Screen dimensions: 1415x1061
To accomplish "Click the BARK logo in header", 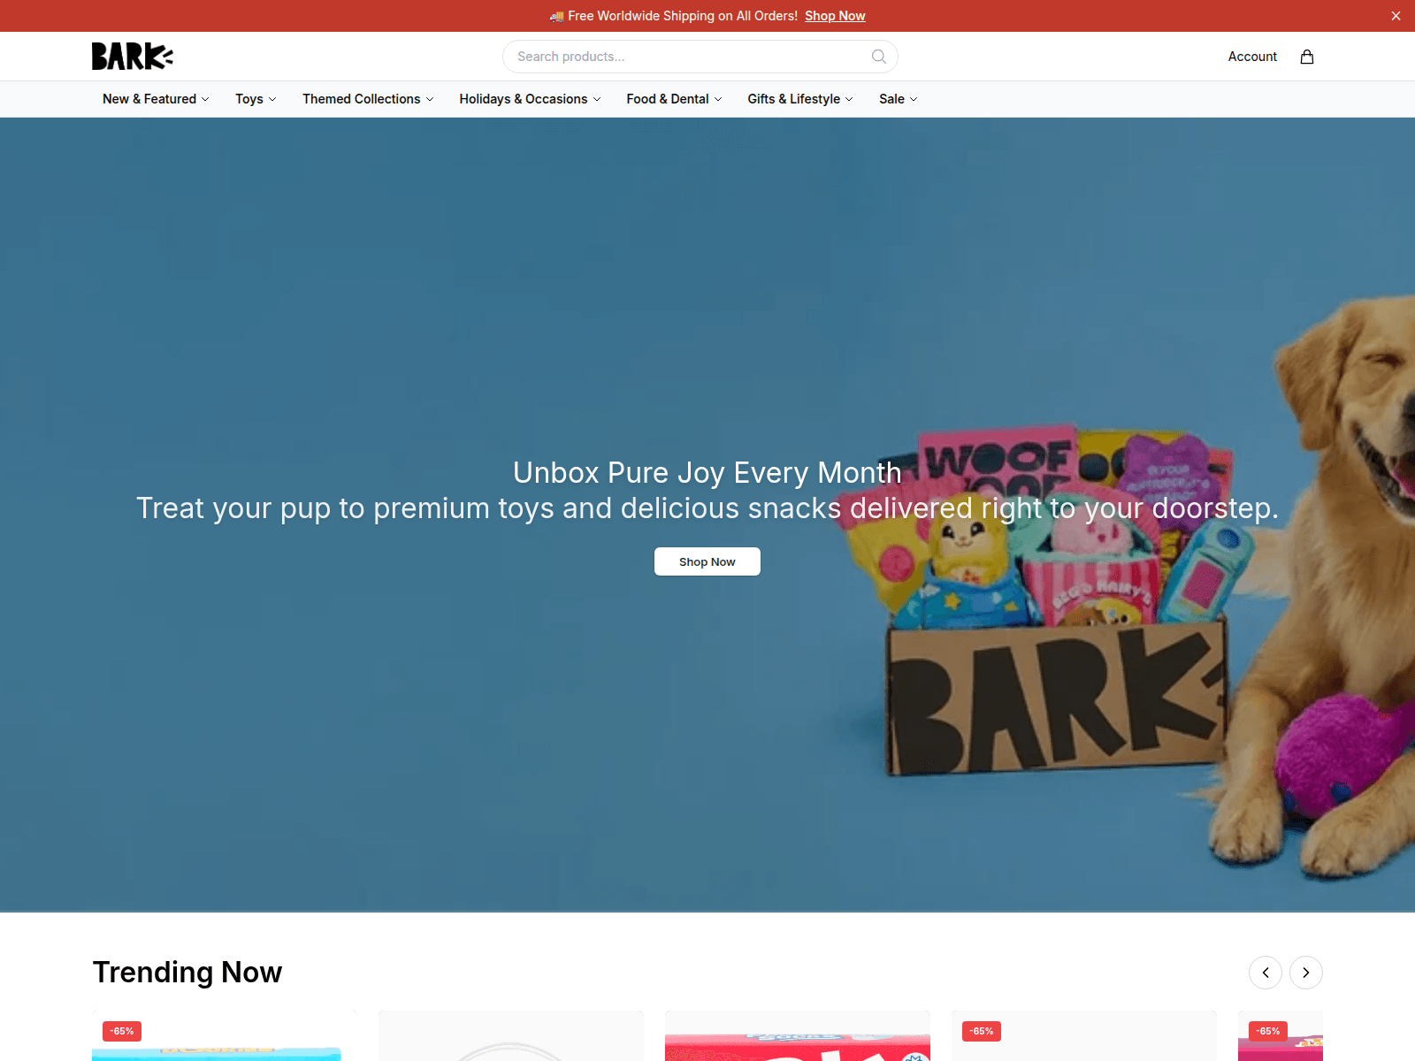I will point(133,57).
